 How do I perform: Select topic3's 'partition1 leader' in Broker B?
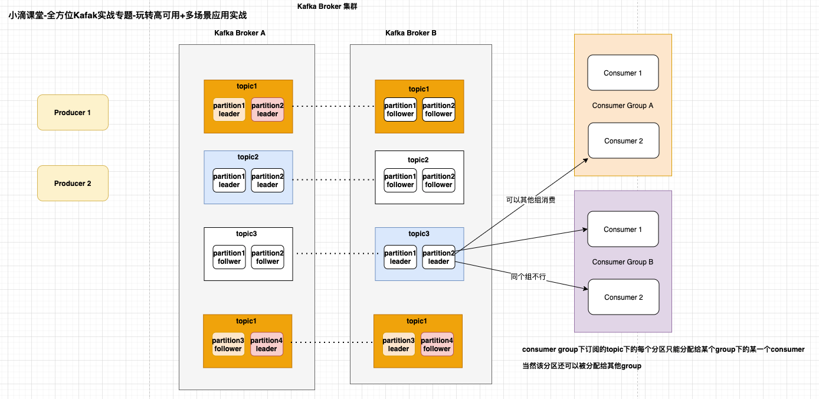coord(400,257)
